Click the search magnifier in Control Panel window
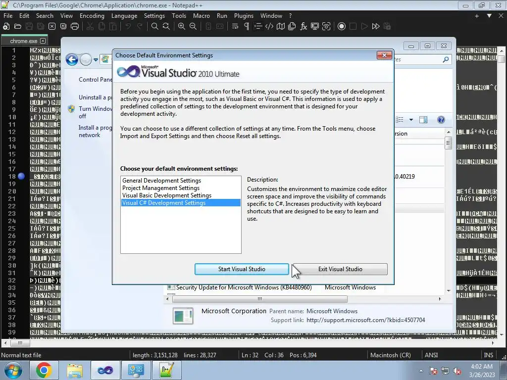 tap(446, 59)
